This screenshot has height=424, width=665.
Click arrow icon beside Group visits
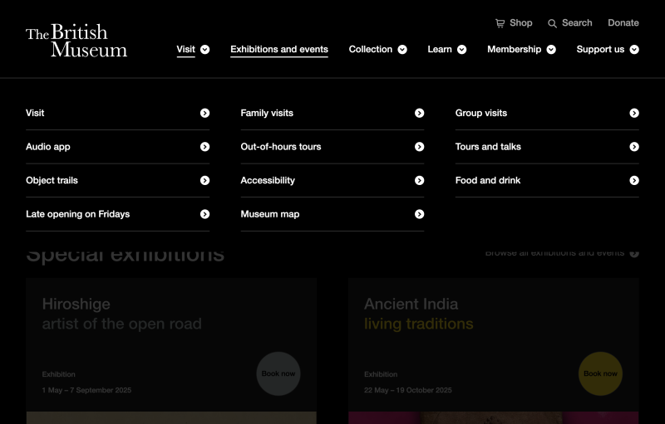(x=634, y=113)
